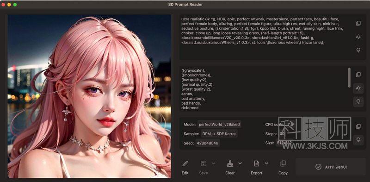370x182 pixels.
Task: Clear the image with the broom icon
Action: tap(230, 163)
